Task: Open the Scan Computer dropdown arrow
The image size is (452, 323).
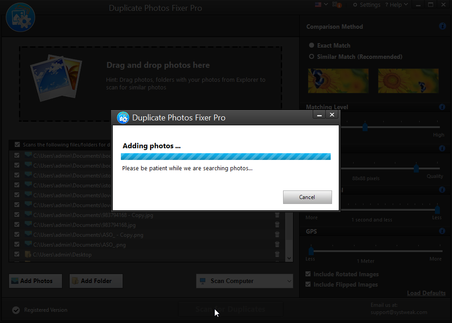Action: click(x=288, y=281)
